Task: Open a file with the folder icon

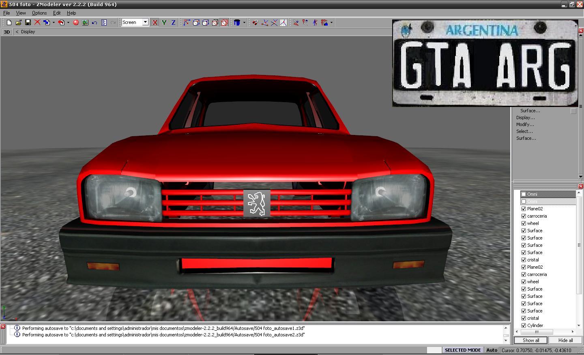Action: (19, 23)
